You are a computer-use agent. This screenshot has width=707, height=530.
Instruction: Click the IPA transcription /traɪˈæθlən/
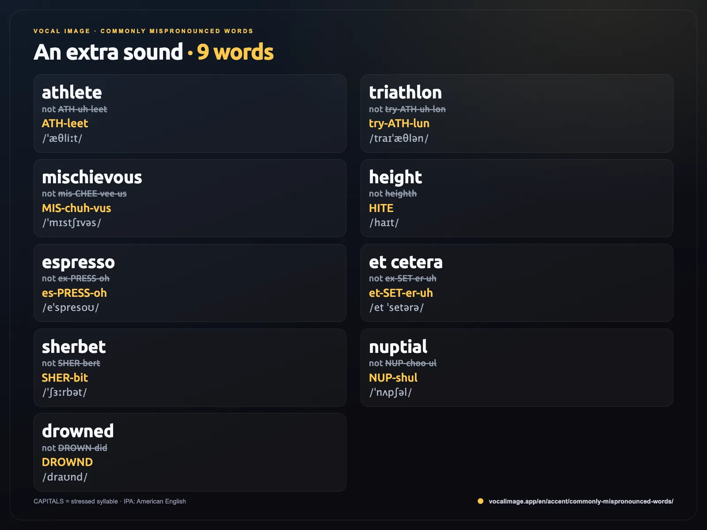[x=399, y=138]
